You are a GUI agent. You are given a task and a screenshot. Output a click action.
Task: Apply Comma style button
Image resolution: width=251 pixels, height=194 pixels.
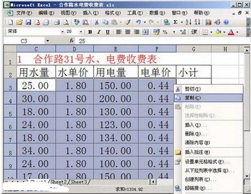(x=174, y=32)
